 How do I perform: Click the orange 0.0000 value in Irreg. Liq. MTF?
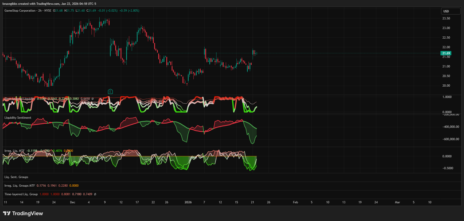[x=69, y=151]
